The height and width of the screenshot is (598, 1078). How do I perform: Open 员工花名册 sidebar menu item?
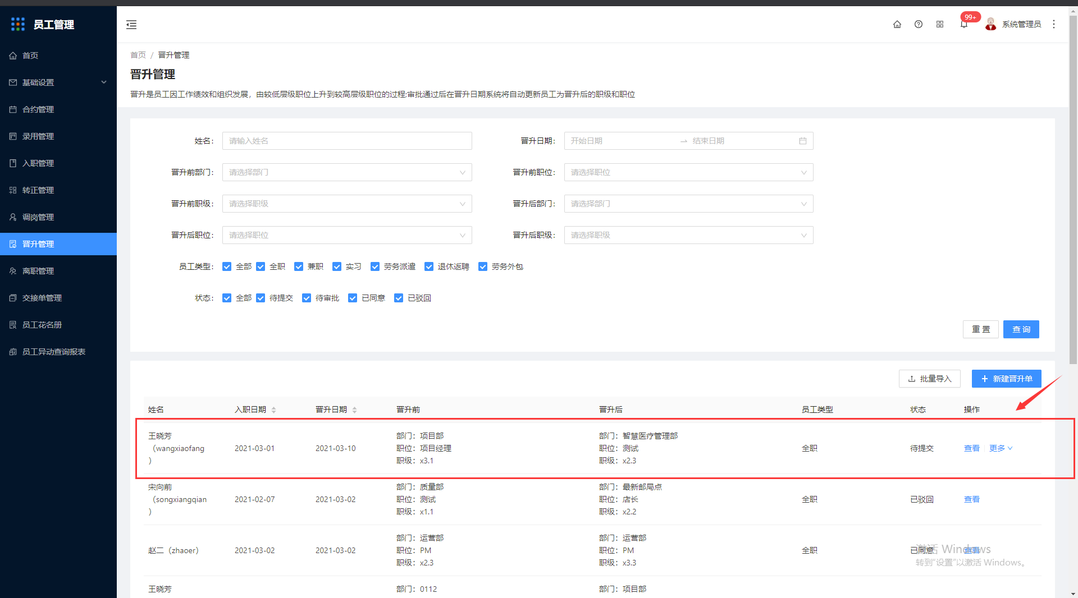click(x=58, y=325)
